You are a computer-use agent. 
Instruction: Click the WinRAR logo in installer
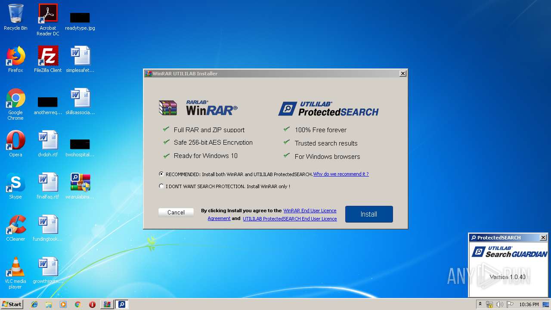click(198, 108)
